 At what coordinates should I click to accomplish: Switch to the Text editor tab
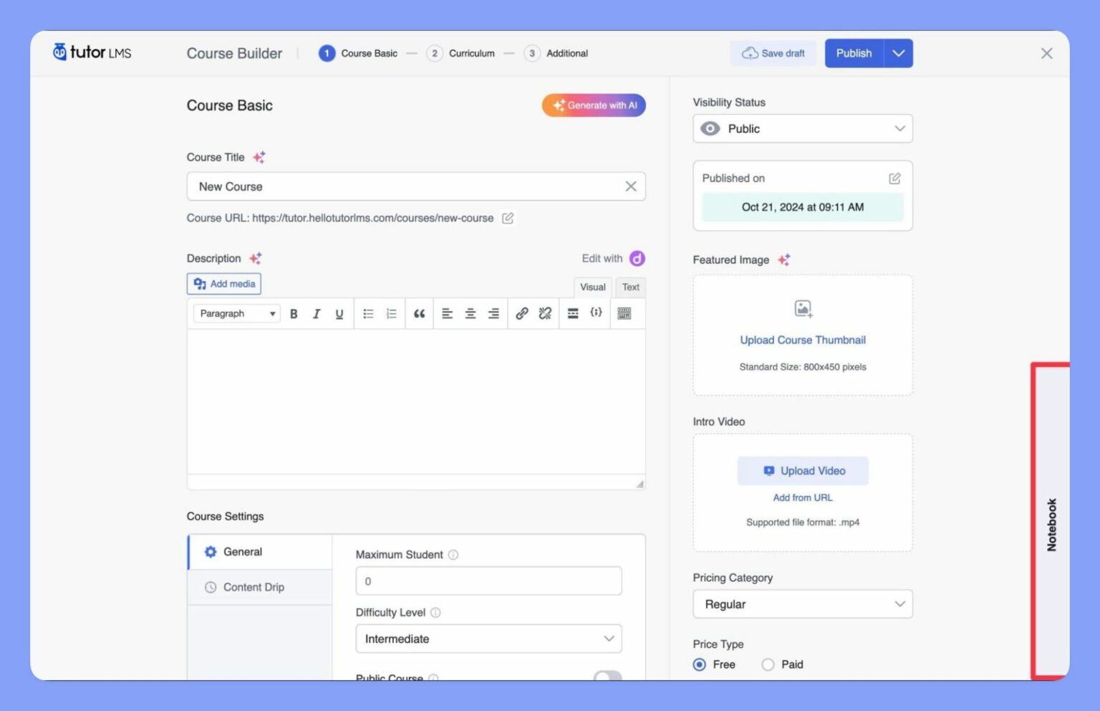click(x=630, y=287)
